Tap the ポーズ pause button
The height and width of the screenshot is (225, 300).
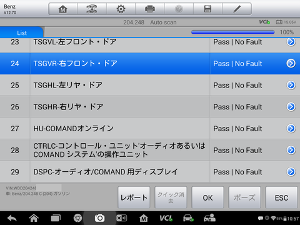(x=244, y=197)
